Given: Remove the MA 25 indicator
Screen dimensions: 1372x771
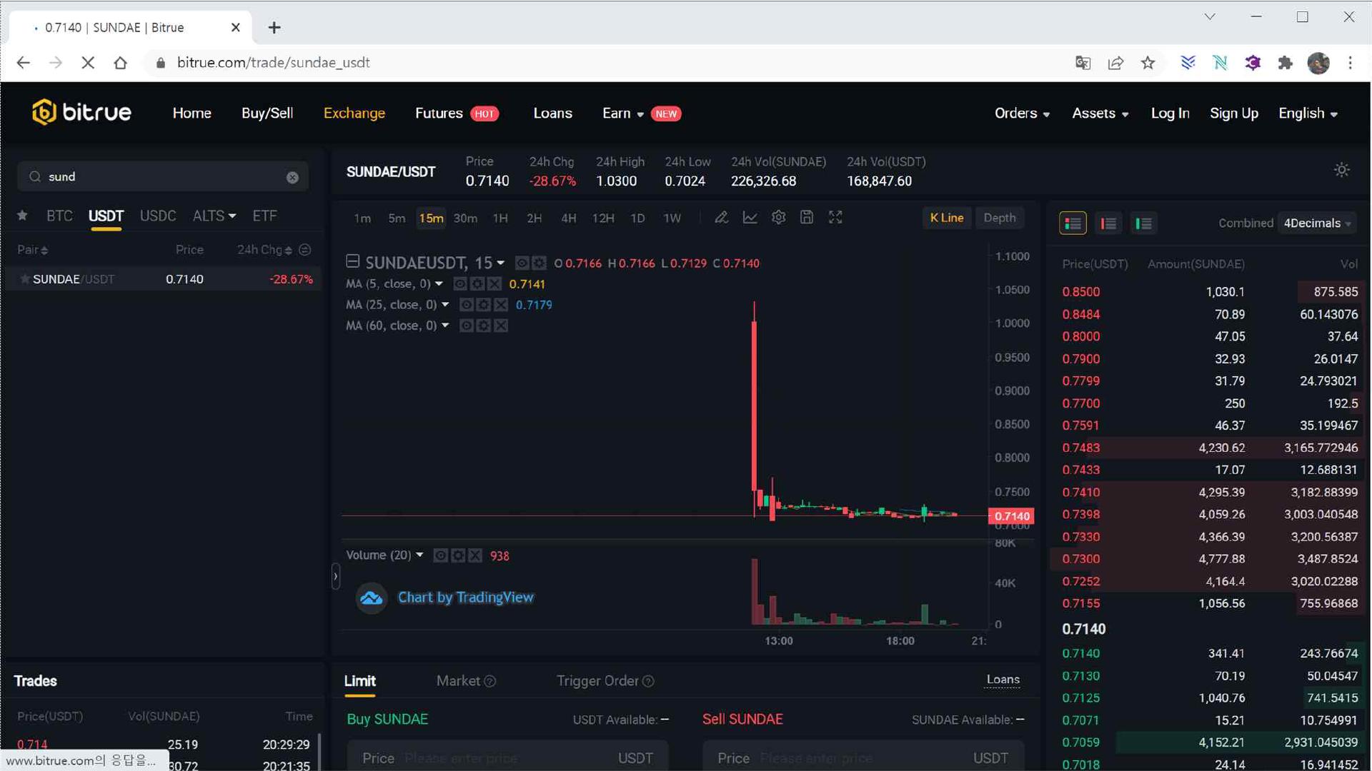Looking at the screenshot, I should [501, 304].
